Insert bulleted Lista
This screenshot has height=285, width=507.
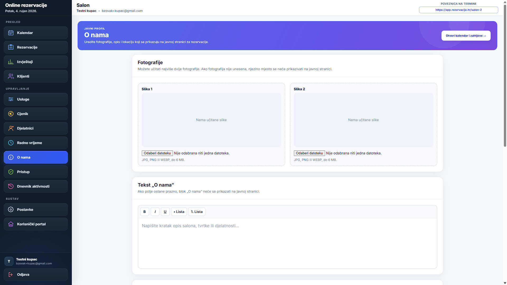[179, 212]
